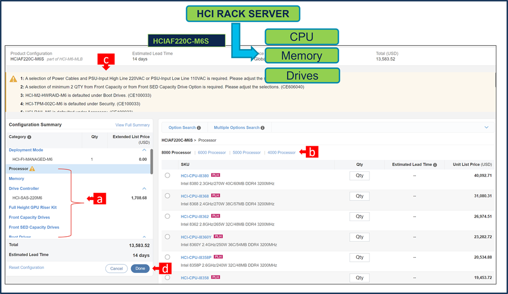The width and height of the screenshot is (508, 294).
Task: Click View Full Summary link
Action: click(x=133, y=125)
